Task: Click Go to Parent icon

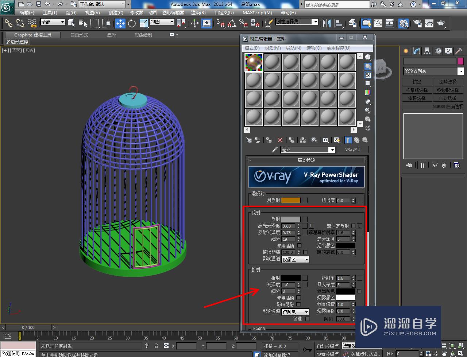Action: click(356, 140)
